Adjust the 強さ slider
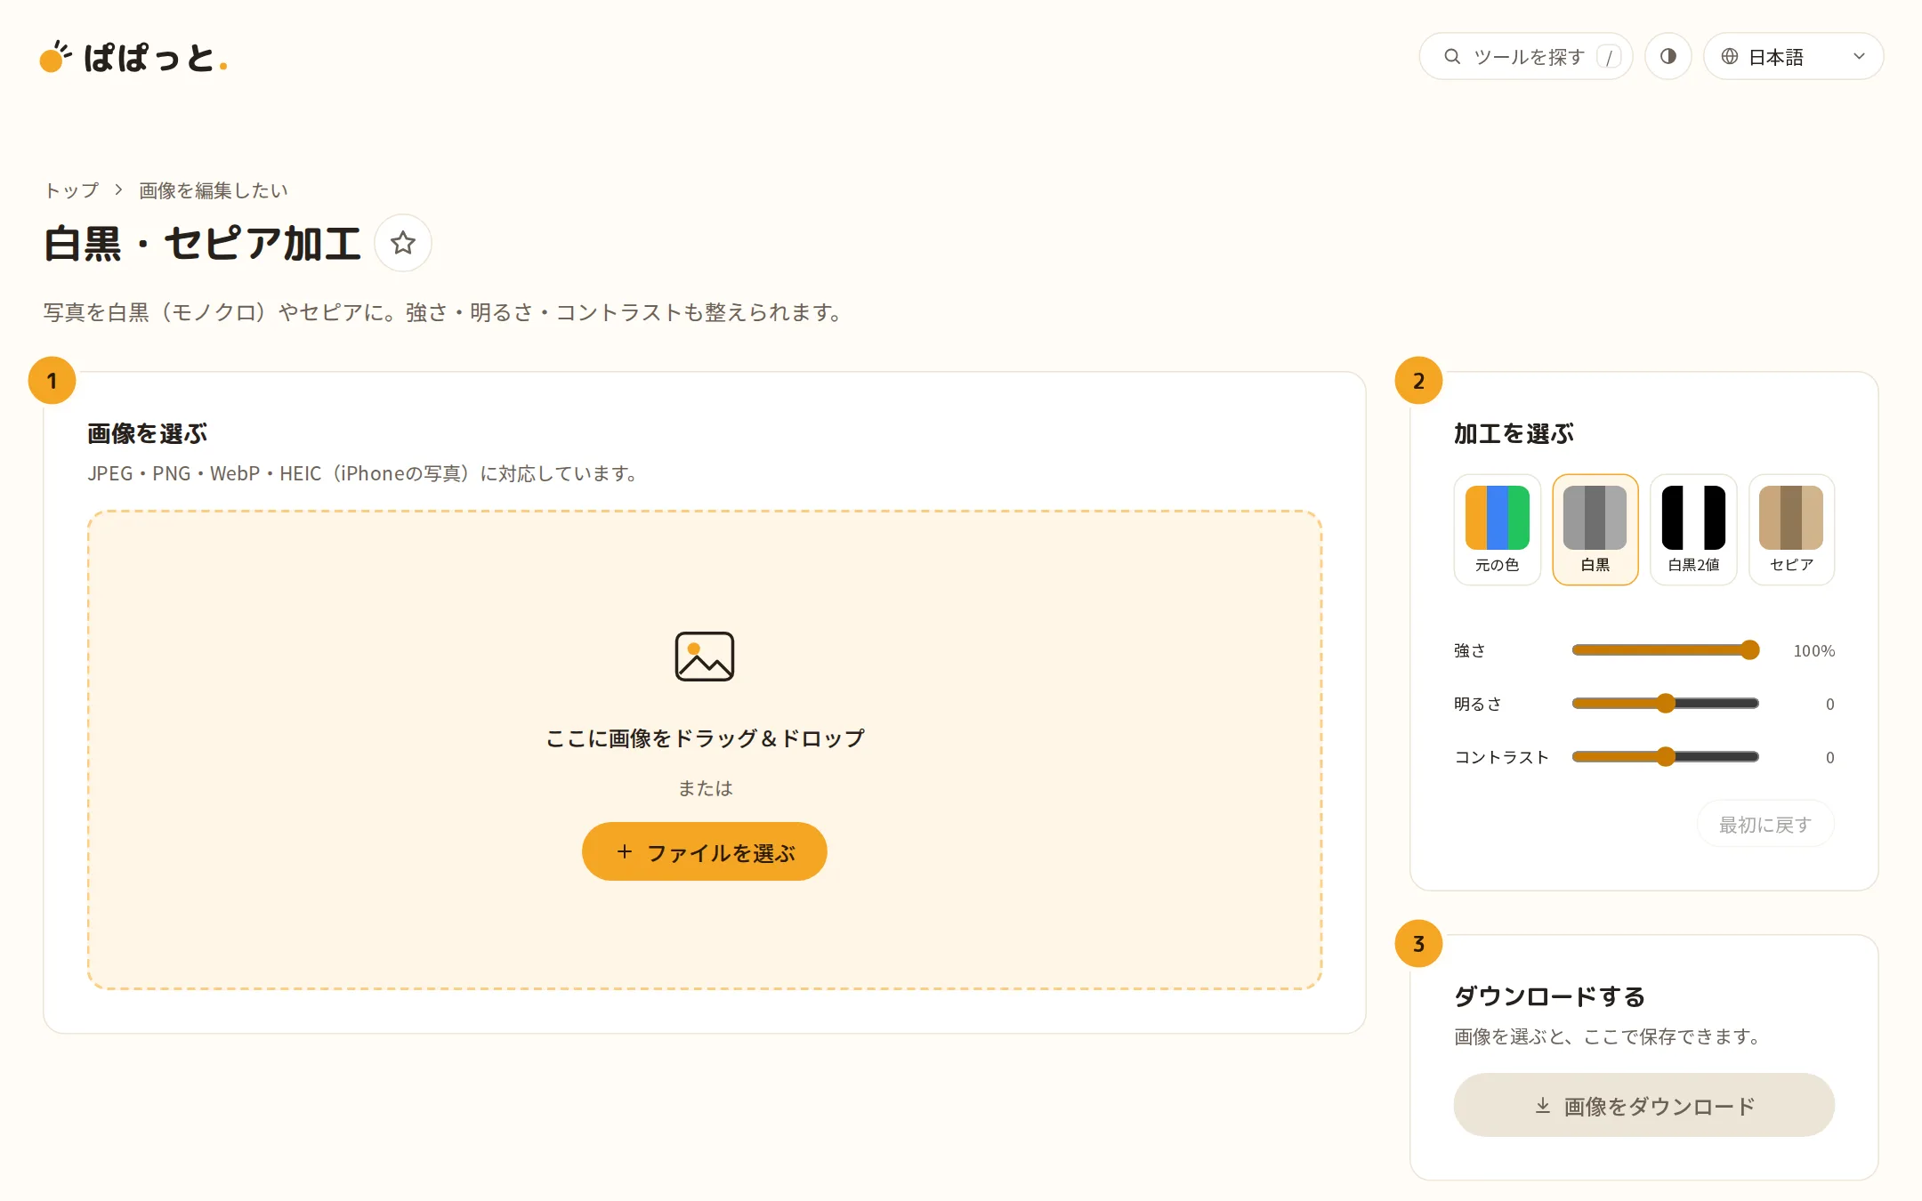Viewport: 1922px width, 1201px height. coord(1665,650)
